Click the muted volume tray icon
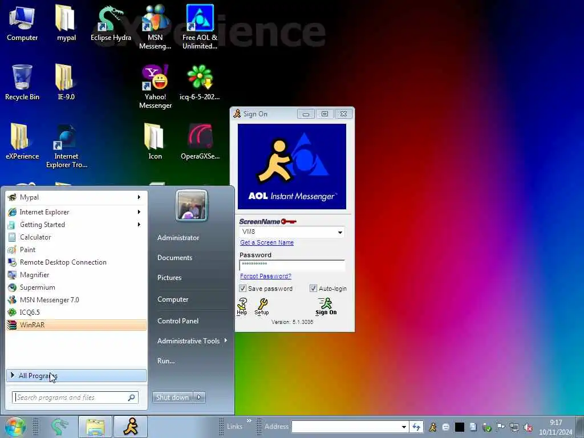 (528, 427)
